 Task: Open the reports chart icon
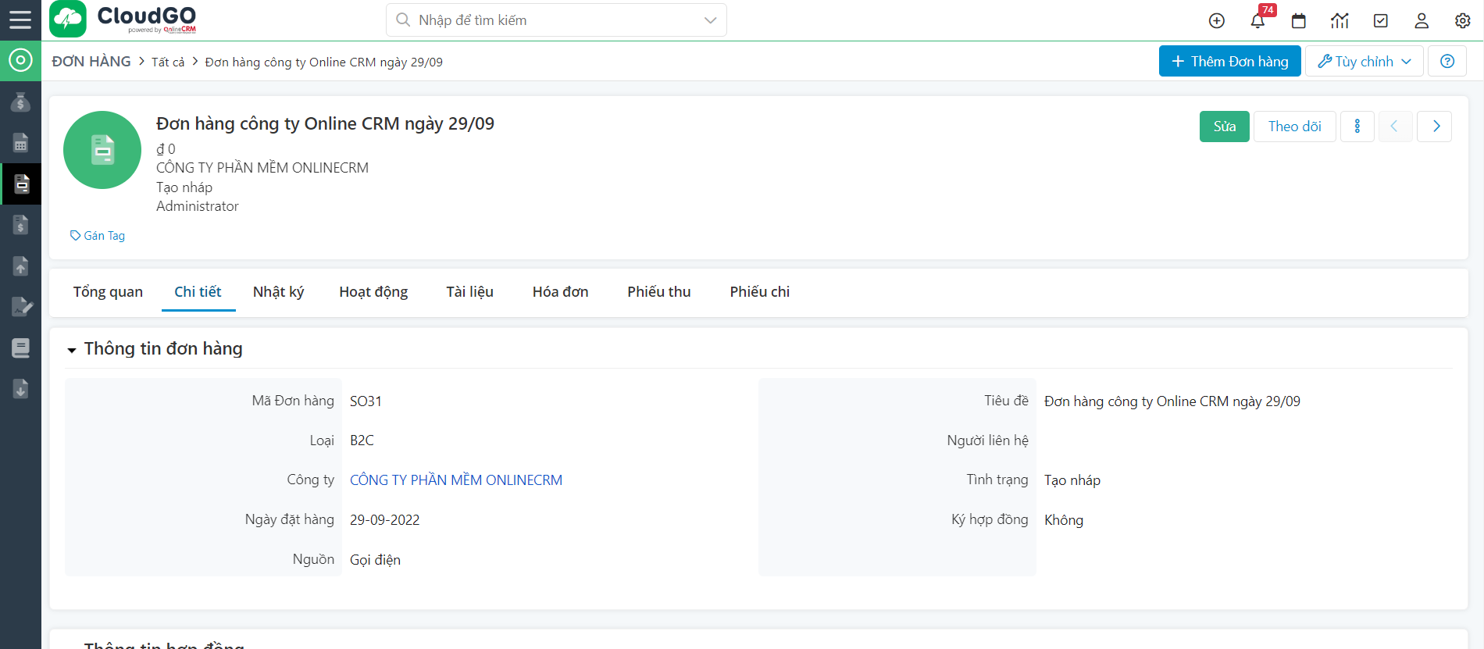pos(1340,21)
